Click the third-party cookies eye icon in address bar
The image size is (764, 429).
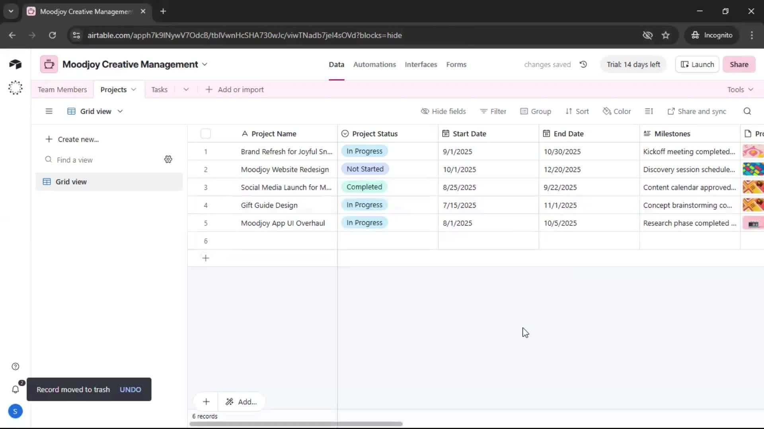pos(647,35)
